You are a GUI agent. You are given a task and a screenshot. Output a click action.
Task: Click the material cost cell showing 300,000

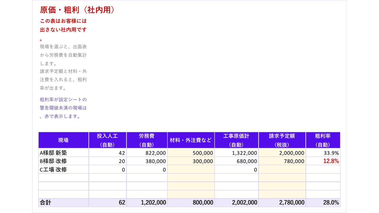pos(191,161)
